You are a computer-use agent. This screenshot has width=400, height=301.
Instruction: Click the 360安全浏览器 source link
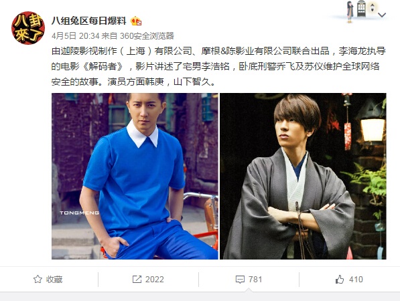tap(147, 36)
